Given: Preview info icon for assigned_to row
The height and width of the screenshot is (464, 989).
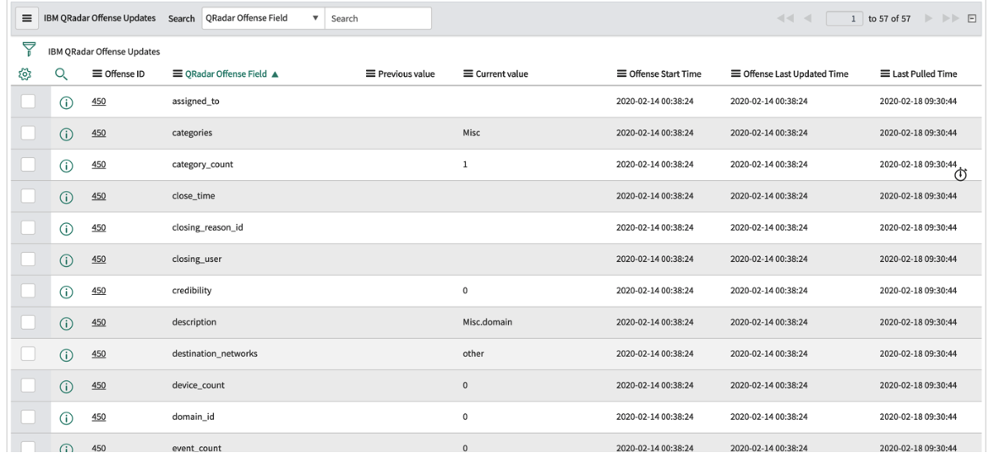Looking at the screenshot, I should coord(66,103).
